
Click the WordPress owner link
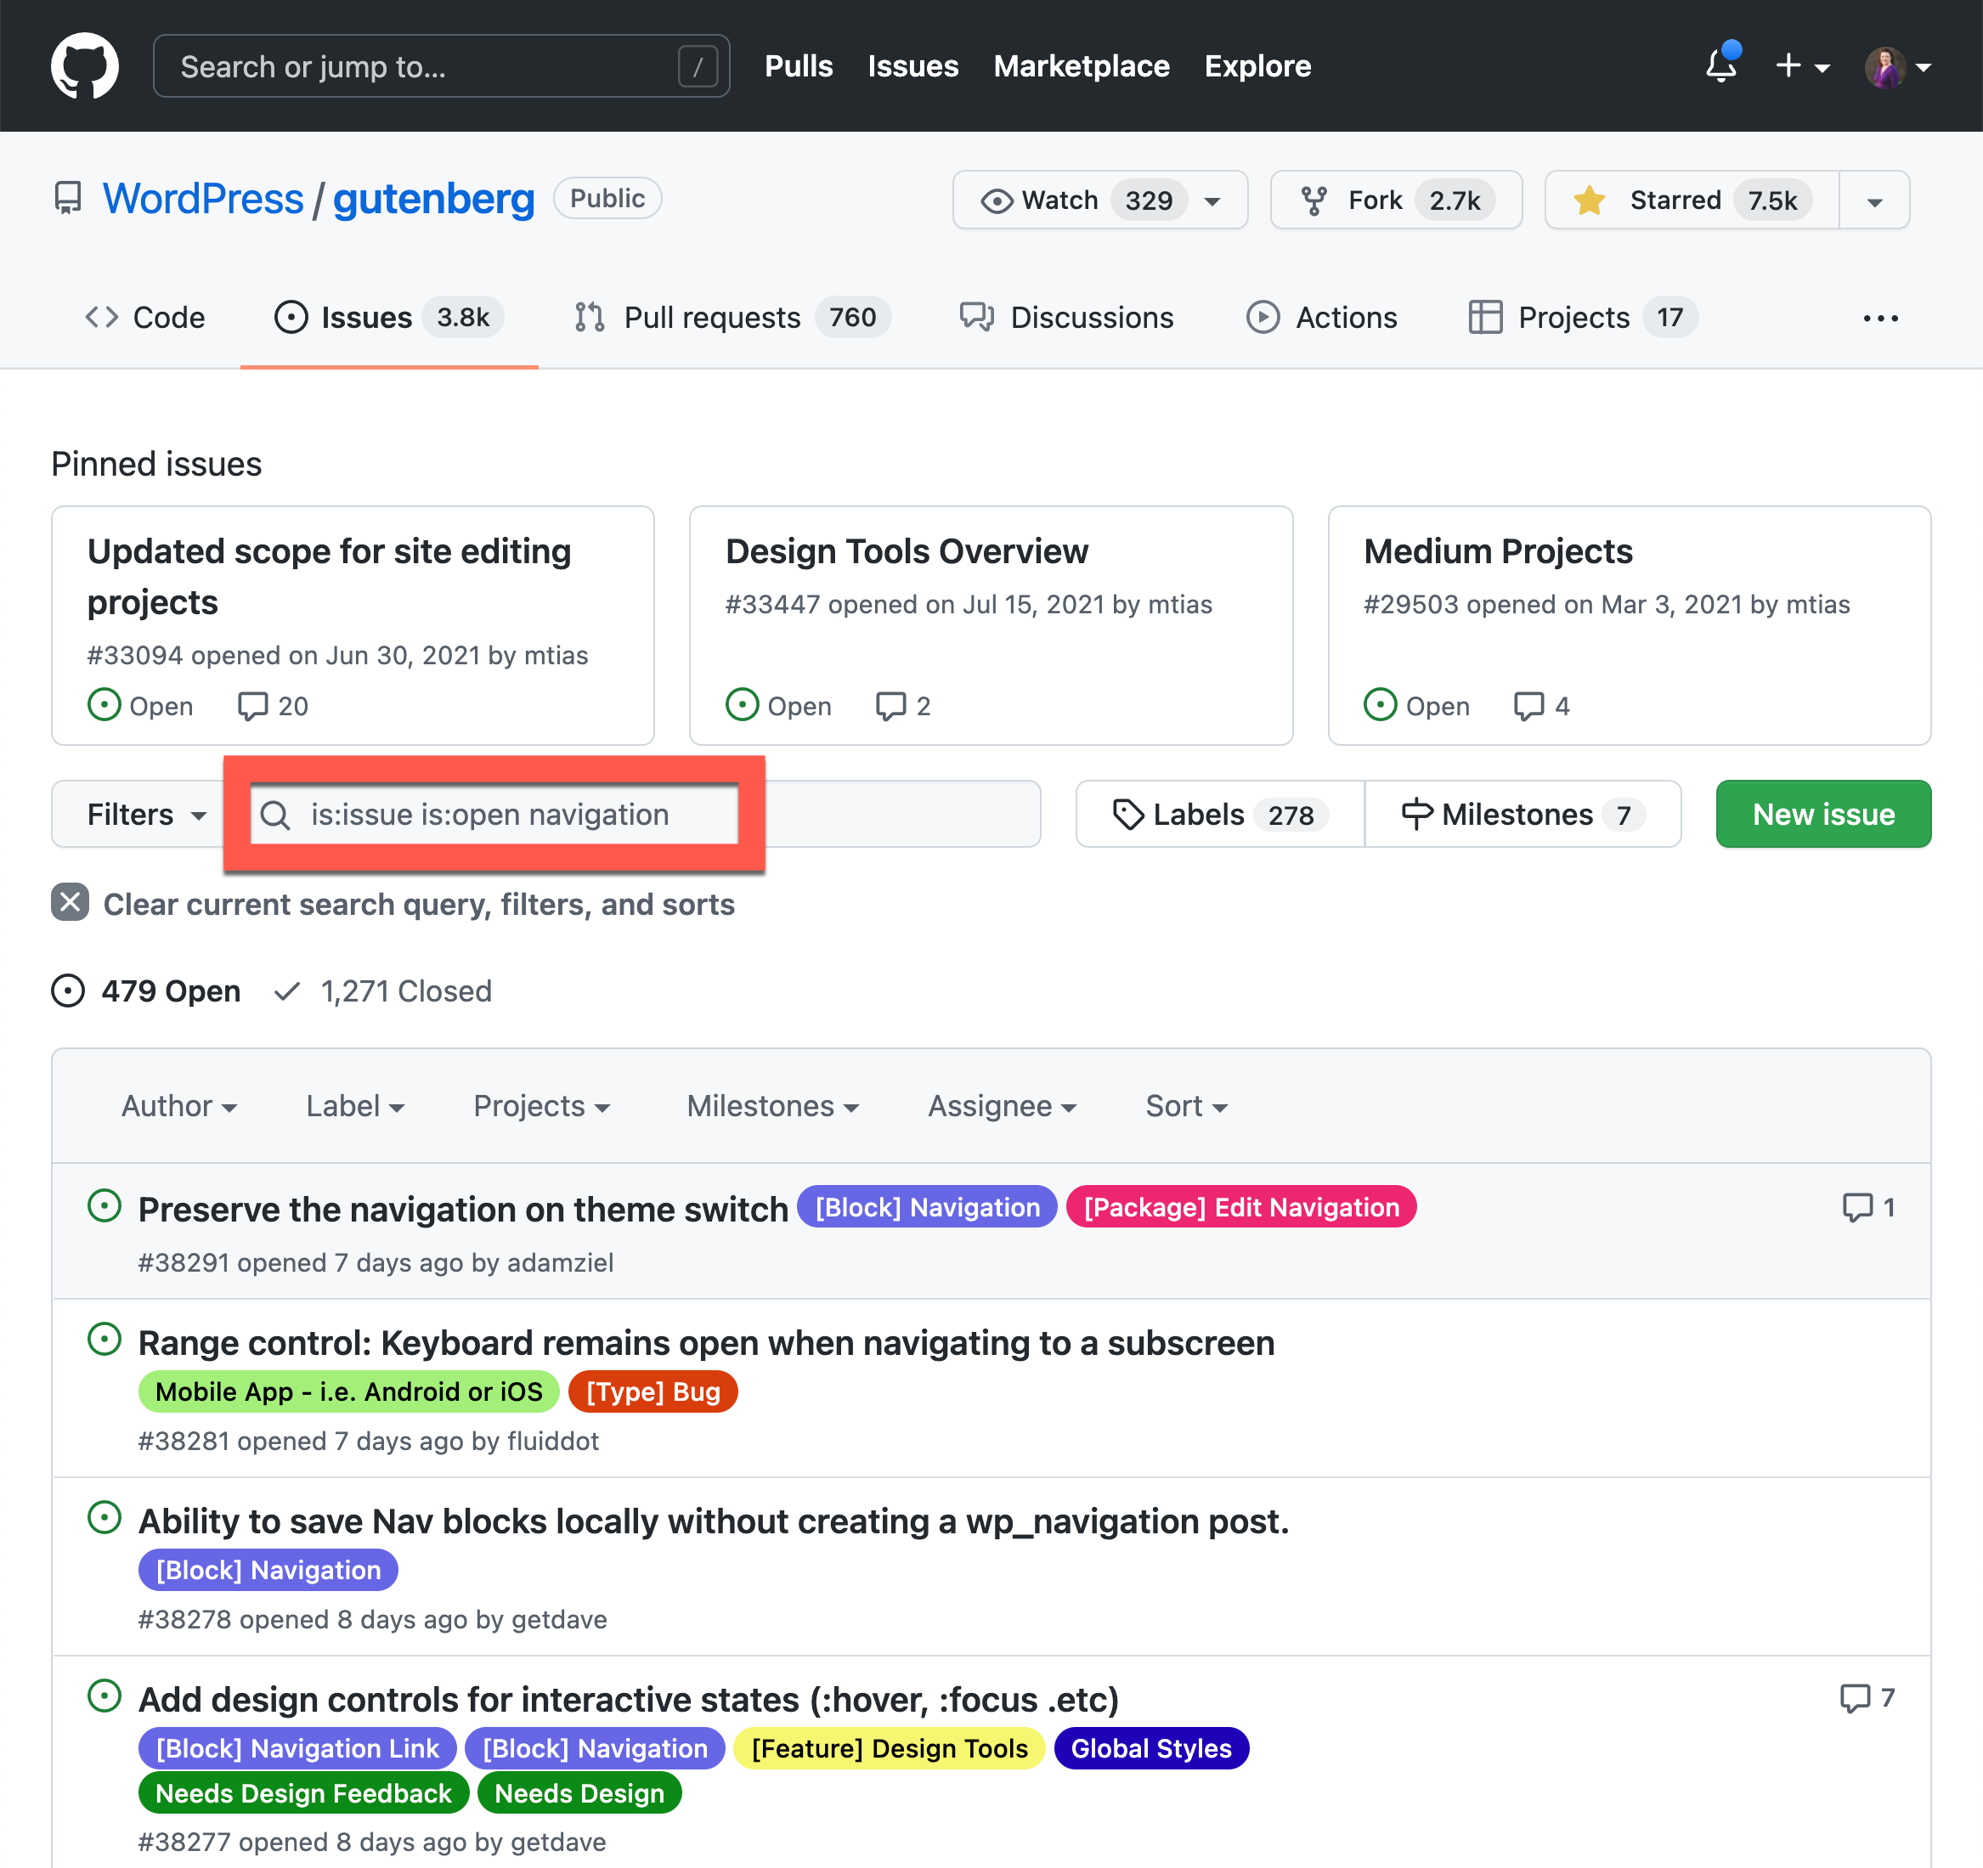(x=204, y=199)
